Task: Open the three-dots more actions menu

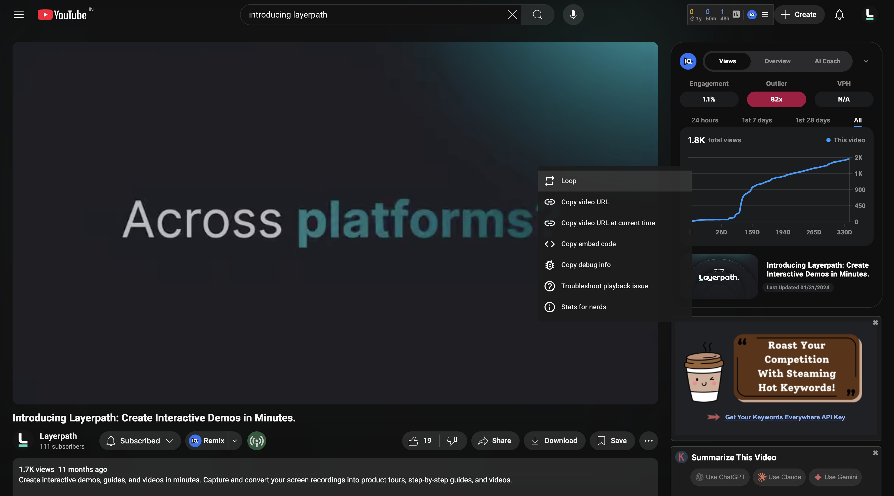Action: tap(649, 441)
